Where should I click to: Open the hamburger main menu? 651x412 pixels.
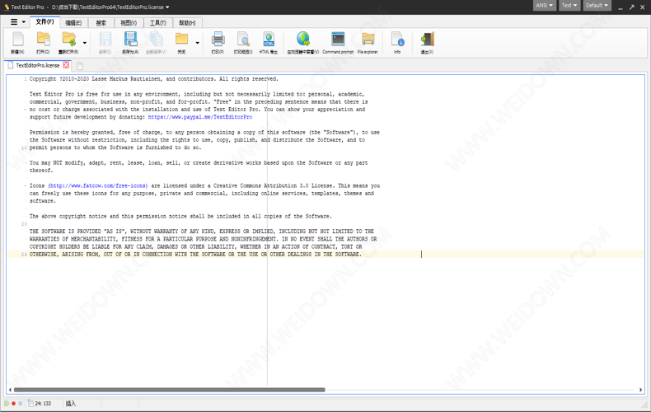[14, 22]
